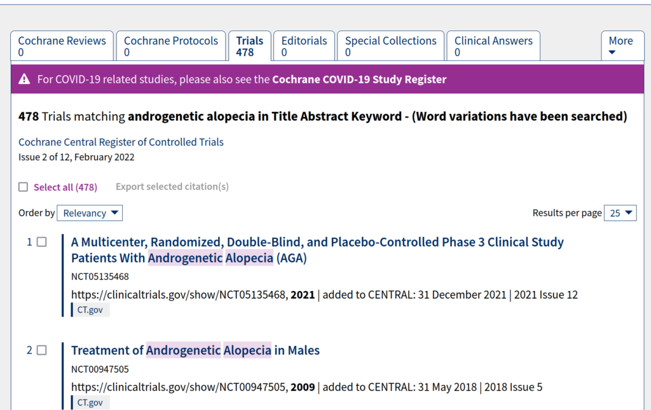Open the Treatment of Androgenetic Alopecia in Males result
This screenshot has width=651, height=410.
tap(195, 350)
